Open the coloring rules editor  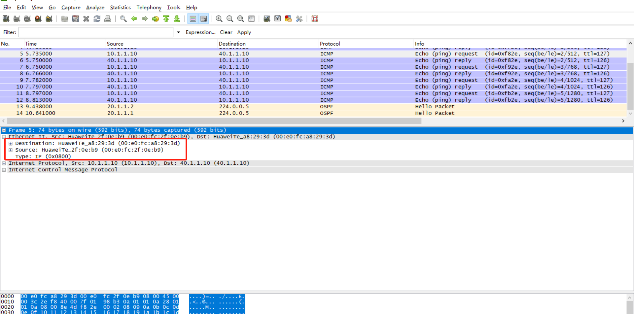[288, 19]
